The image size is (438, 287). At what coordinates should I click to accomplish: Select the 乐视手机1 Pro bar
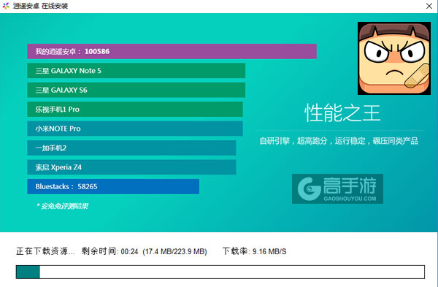click(x=135, y=110)
